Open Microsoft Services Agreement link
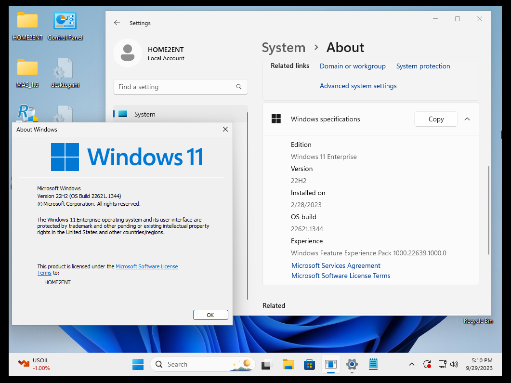This screenshot has width=511, height=383. click(336, 265)
